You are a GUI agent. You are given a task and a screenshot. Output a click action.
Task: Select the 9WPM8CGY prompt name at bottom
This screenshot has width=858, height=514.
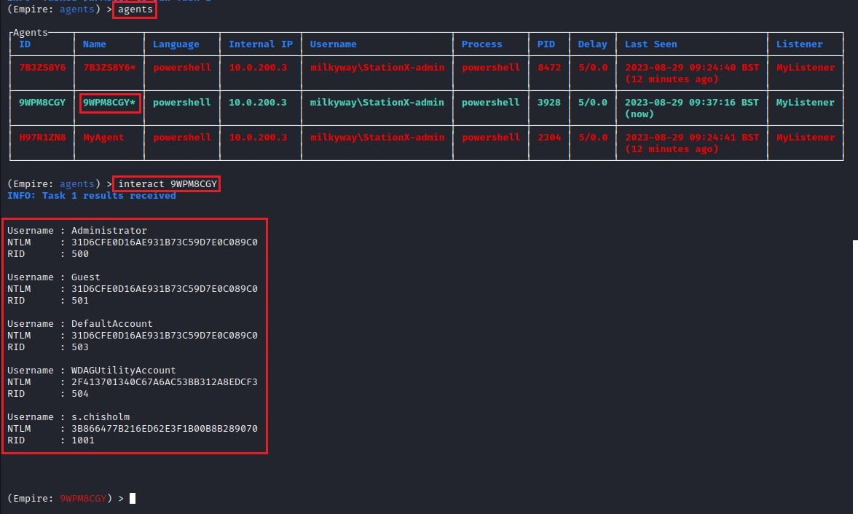tap(83, 498)
